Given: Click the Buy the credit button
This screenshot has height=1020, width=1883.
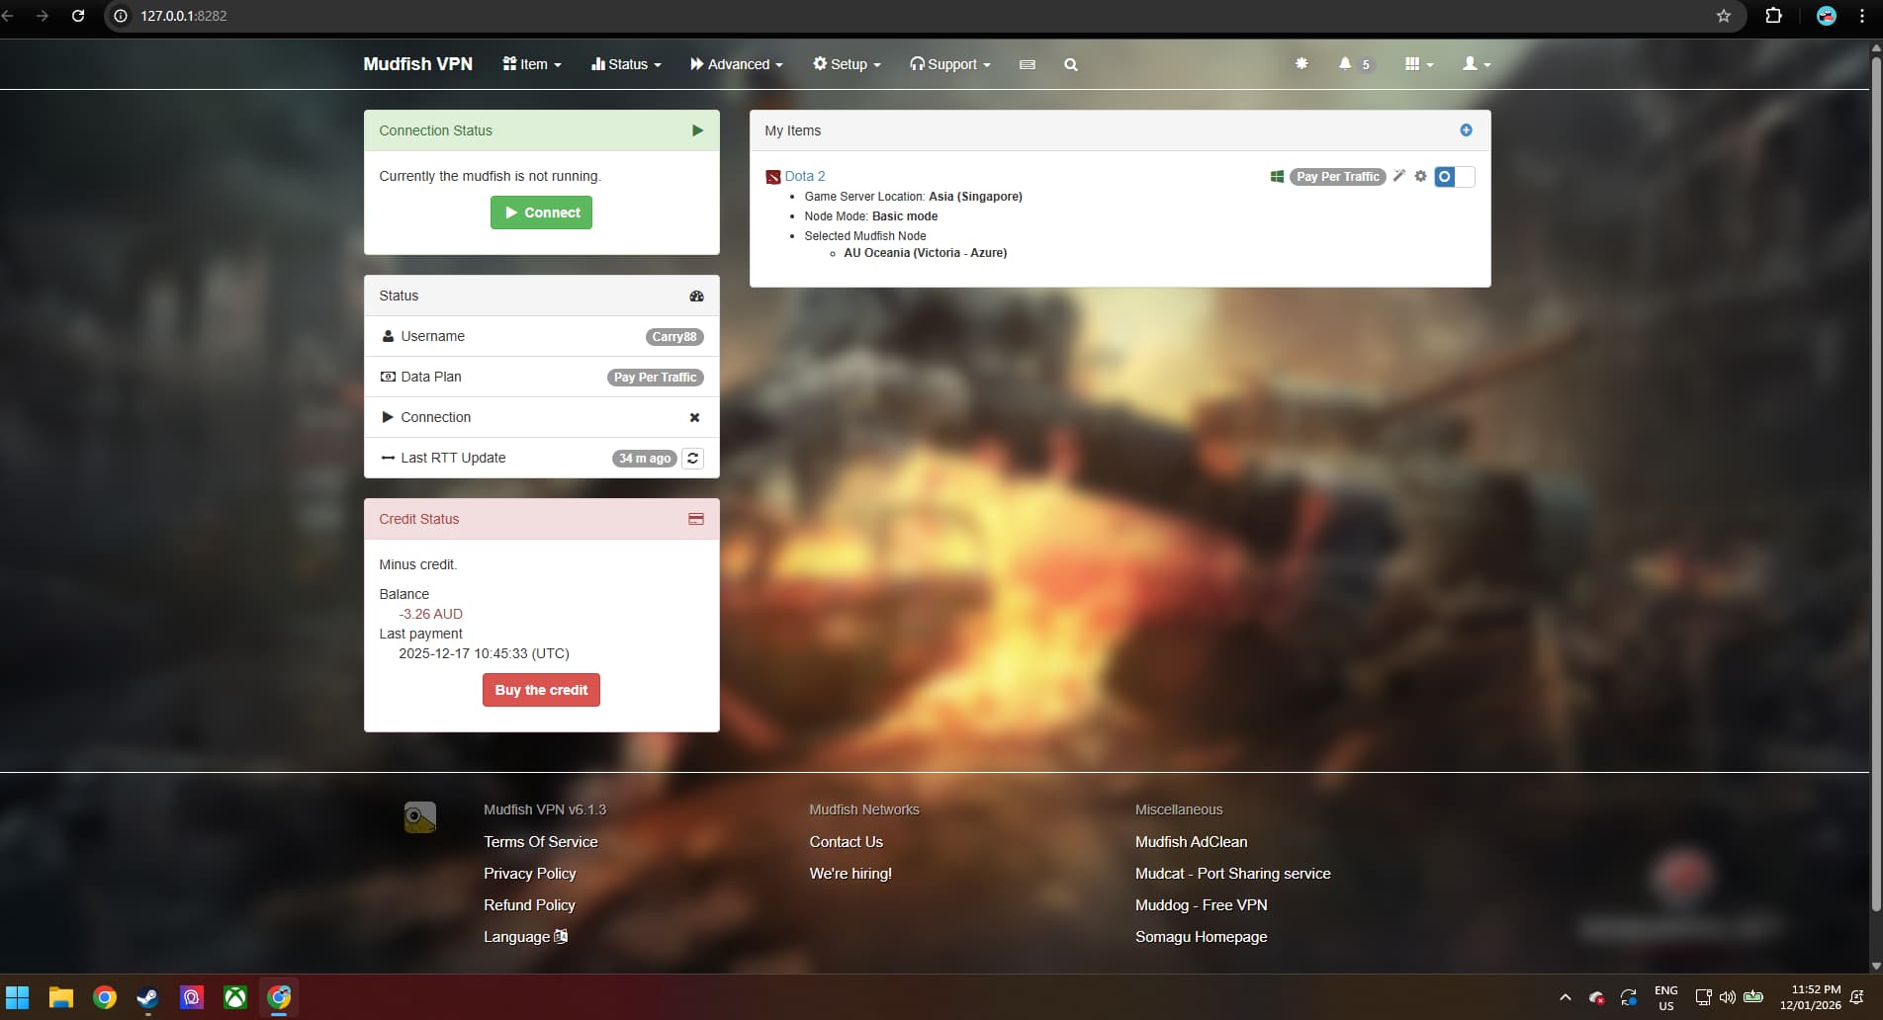Looking at the screenshot, I should 541,690.
